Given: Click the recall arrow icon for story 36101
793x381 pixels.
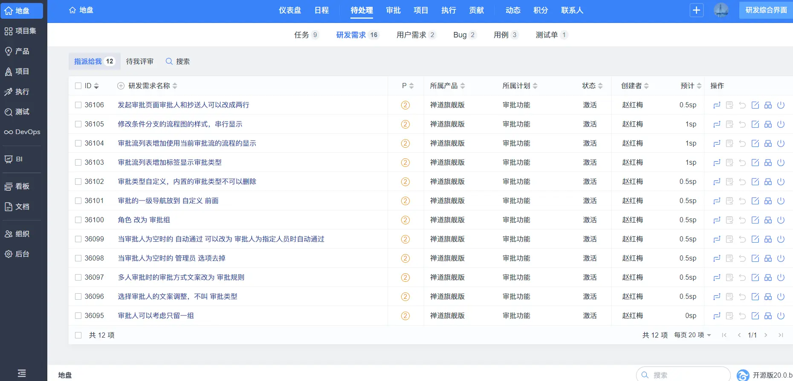Looking at the screenshot, I should coord(742,201).
